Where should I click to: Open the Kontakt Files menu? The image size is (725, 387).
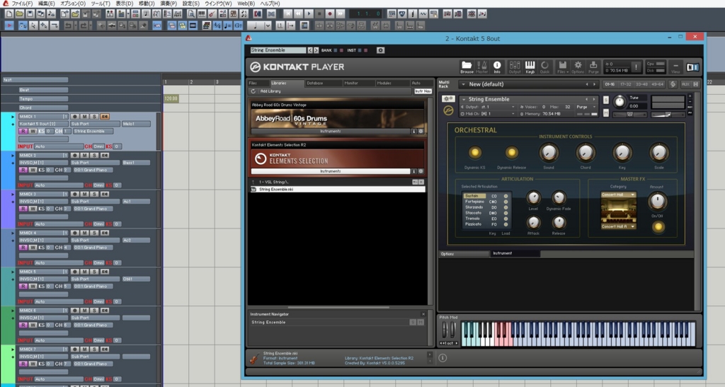tap(562, 67)
